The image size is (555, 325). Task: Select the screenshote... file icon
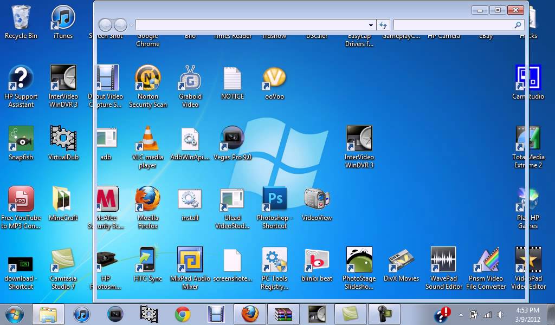[232, 265]
